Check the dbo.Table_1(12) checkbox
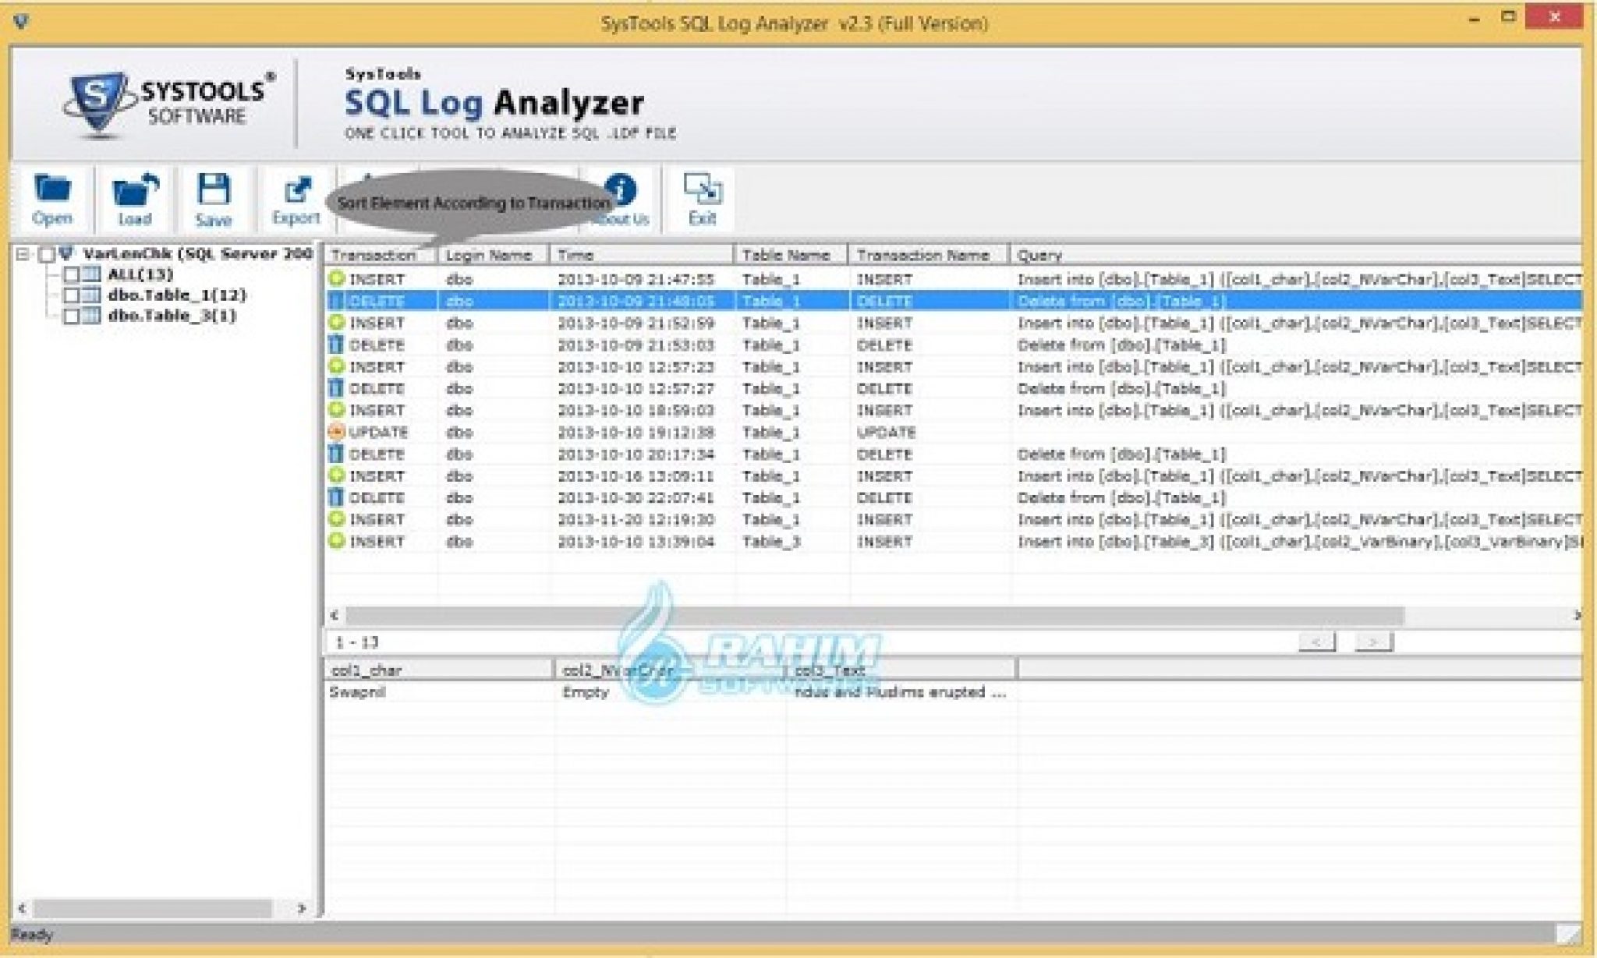This screenshot has height=958, width=1597. pos(71,295)
